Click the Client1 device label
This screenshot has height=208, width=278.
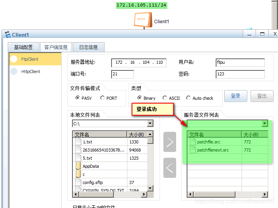pyautogui.click(x=161, y=22)
